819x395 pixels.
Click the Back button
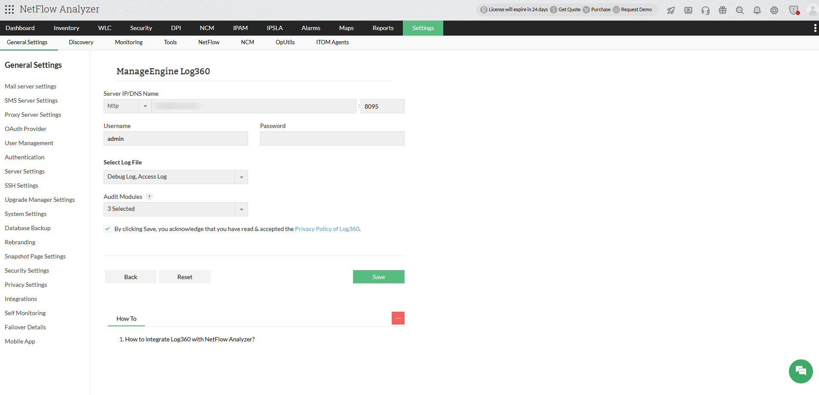(131, 277)
